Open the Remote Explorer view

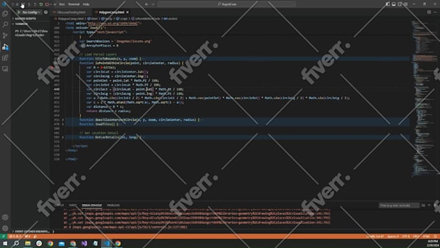coord(5,69)
